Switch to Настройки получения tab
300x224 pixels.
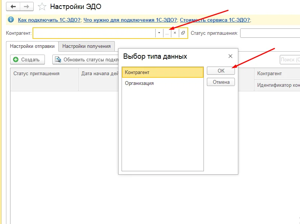(x=86, y=46)
